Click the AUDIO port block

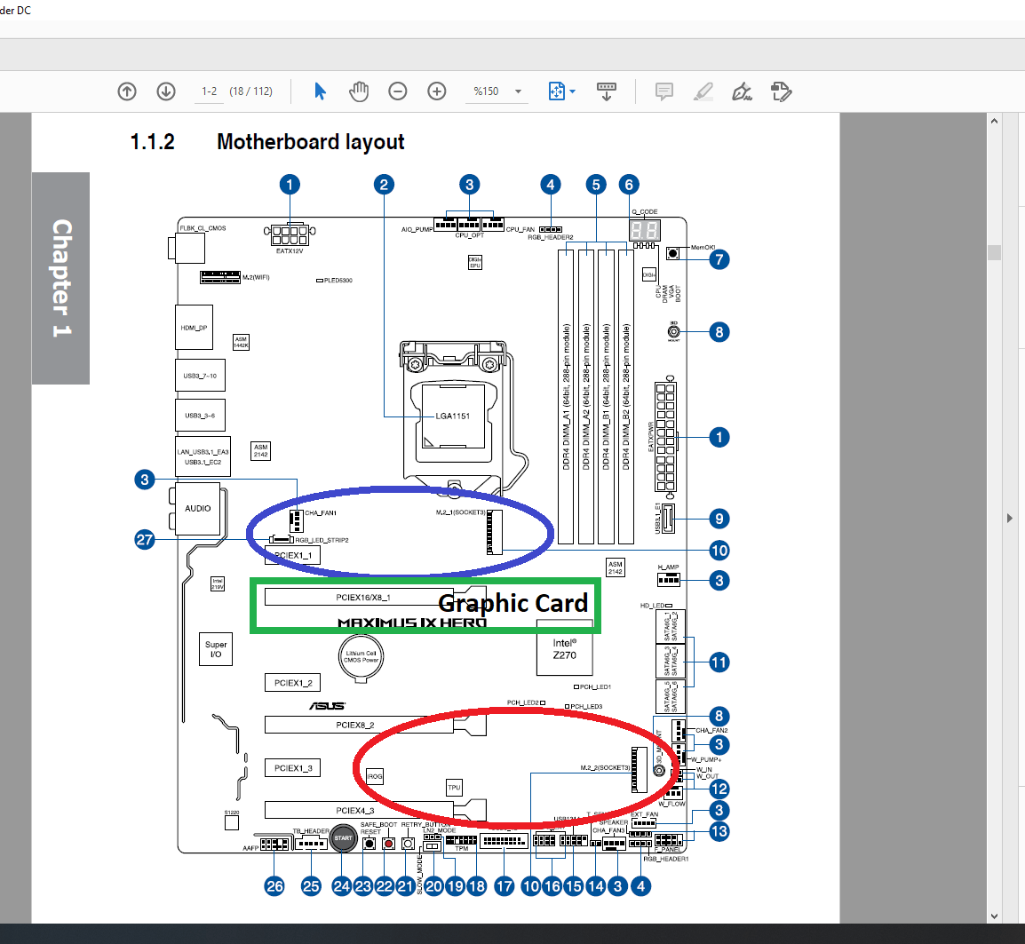click(x=197, y=509)
